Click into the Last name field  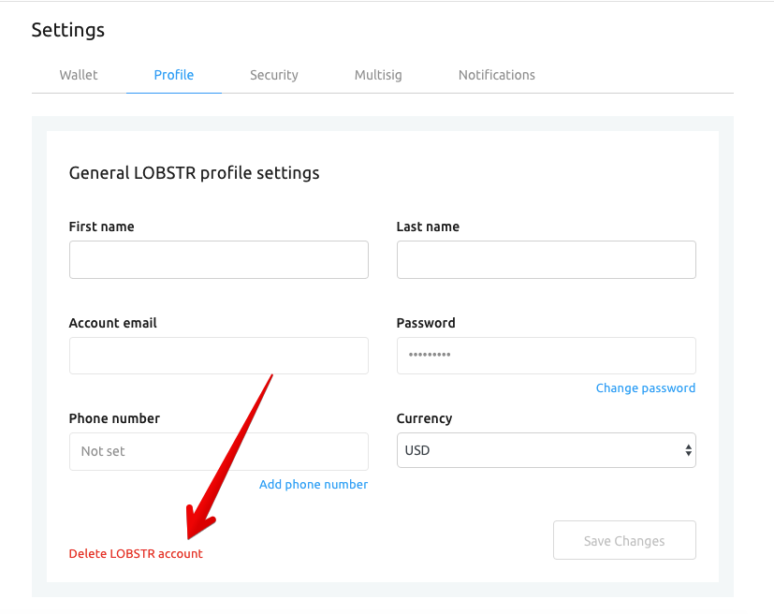[547, 259]
